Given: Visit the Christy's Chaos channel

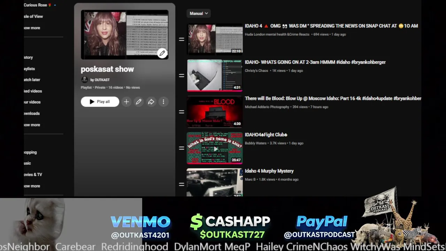Looking at the screenshot, I should [256, 71].
